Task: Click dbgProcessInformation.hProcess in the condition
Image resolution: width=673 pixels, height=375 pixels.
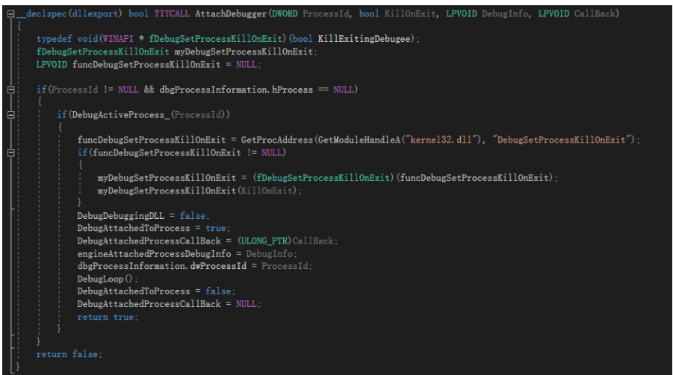Action: click(x=236, y=90)
